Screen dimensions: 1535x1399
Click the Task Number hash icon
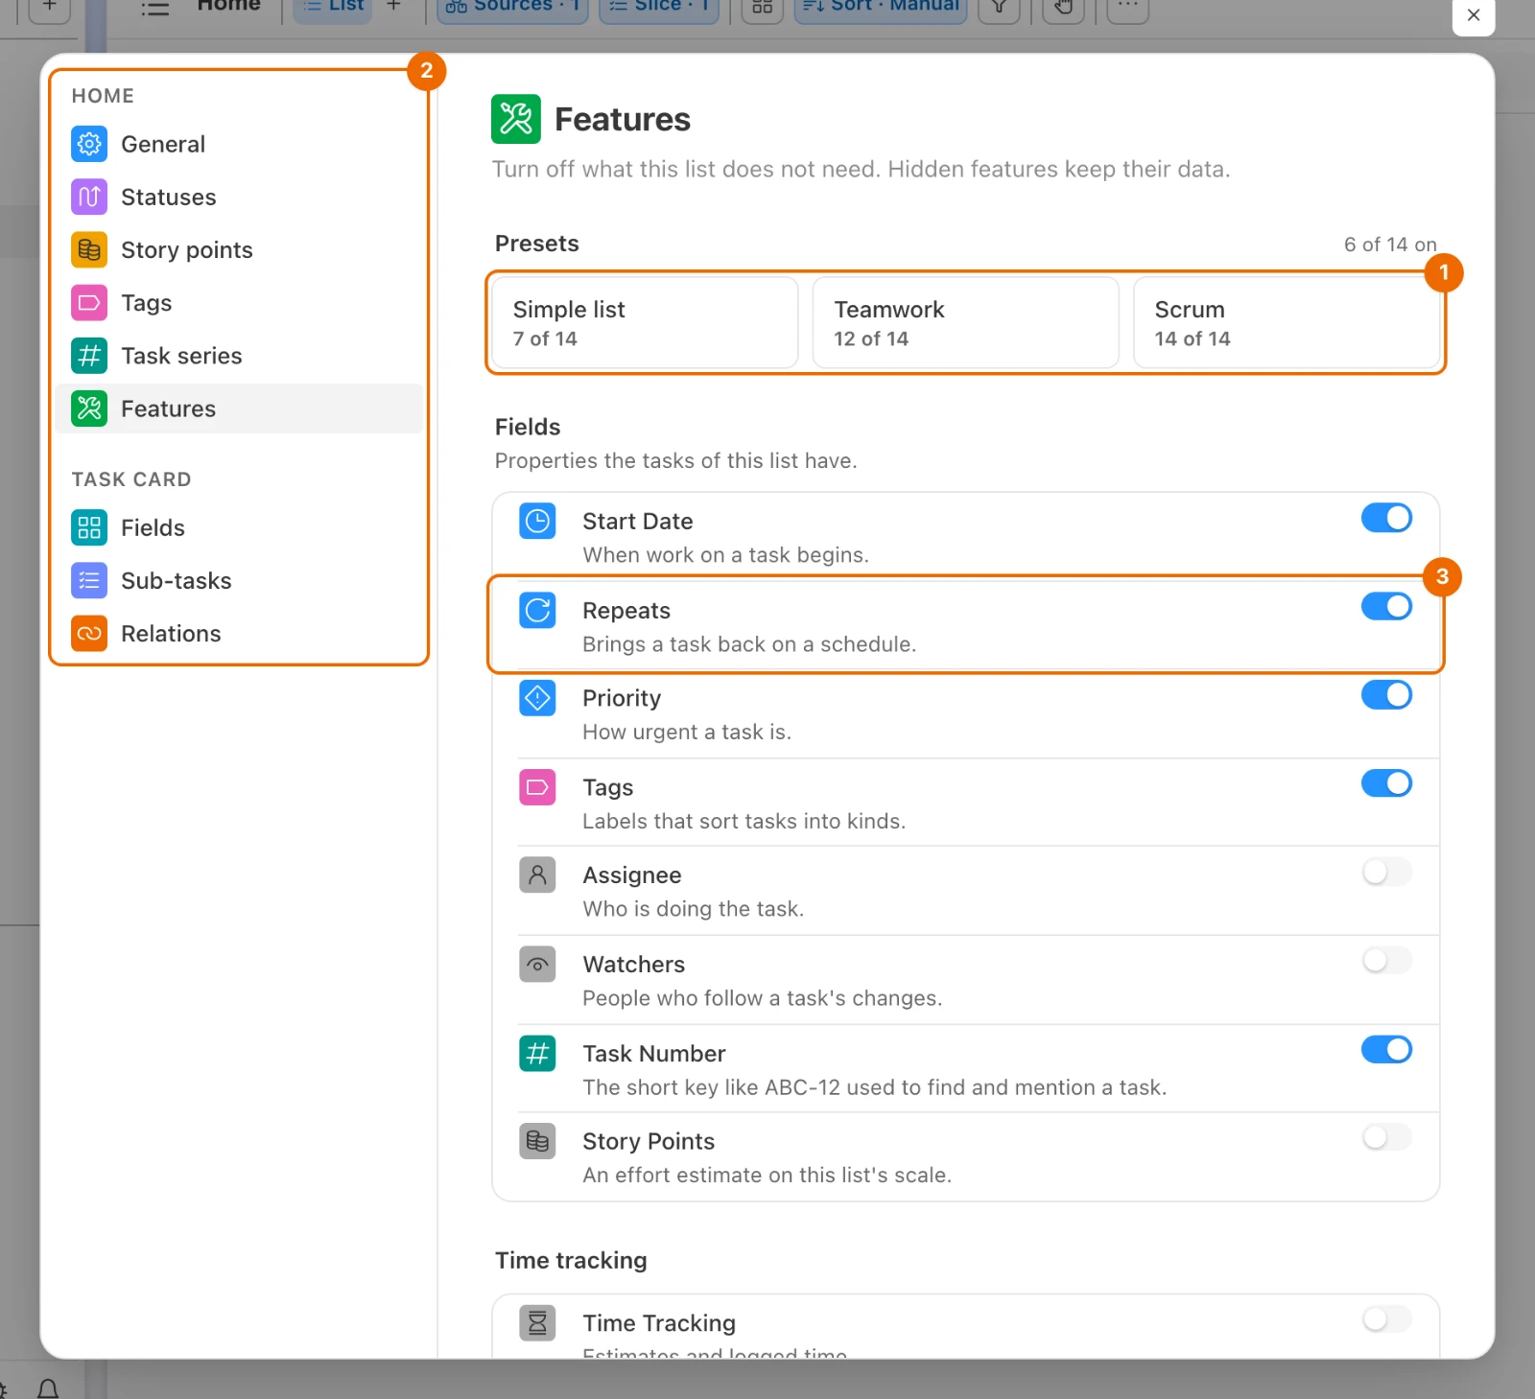[537, 1053]
